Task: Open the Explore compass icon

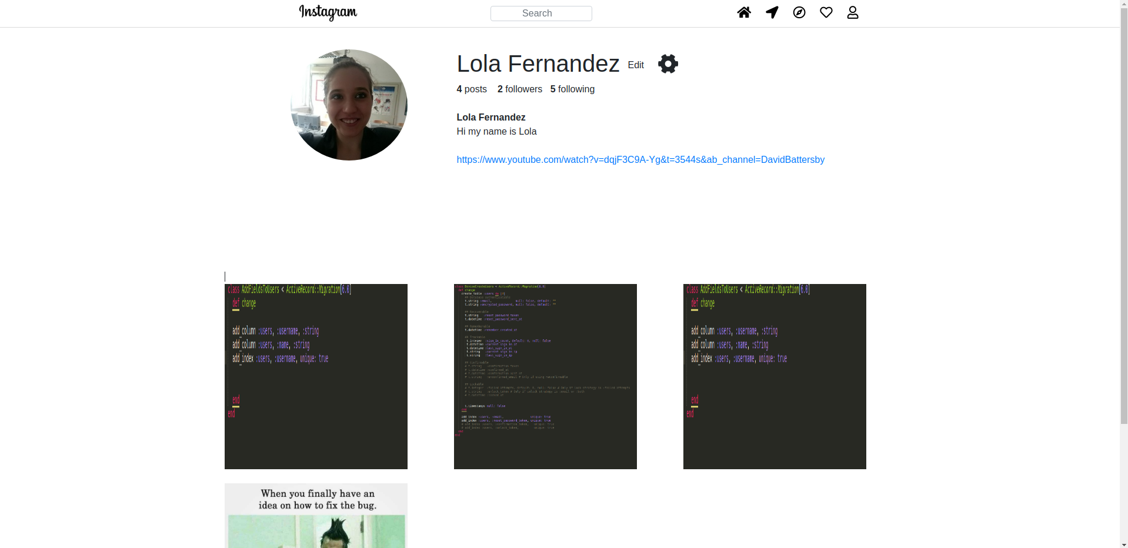Action: pyautogui.click(x=799, y=12)
